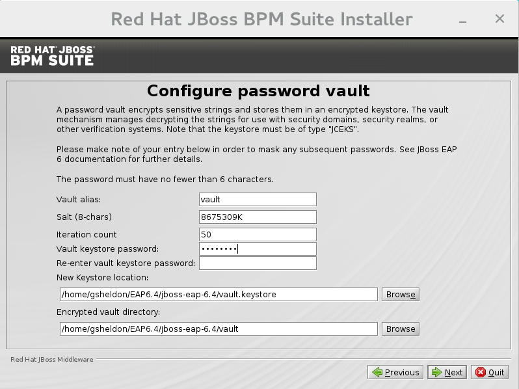Click the red X icon on Quit
The height and width of the screenshot is (389, 519).
click(480, 373)
